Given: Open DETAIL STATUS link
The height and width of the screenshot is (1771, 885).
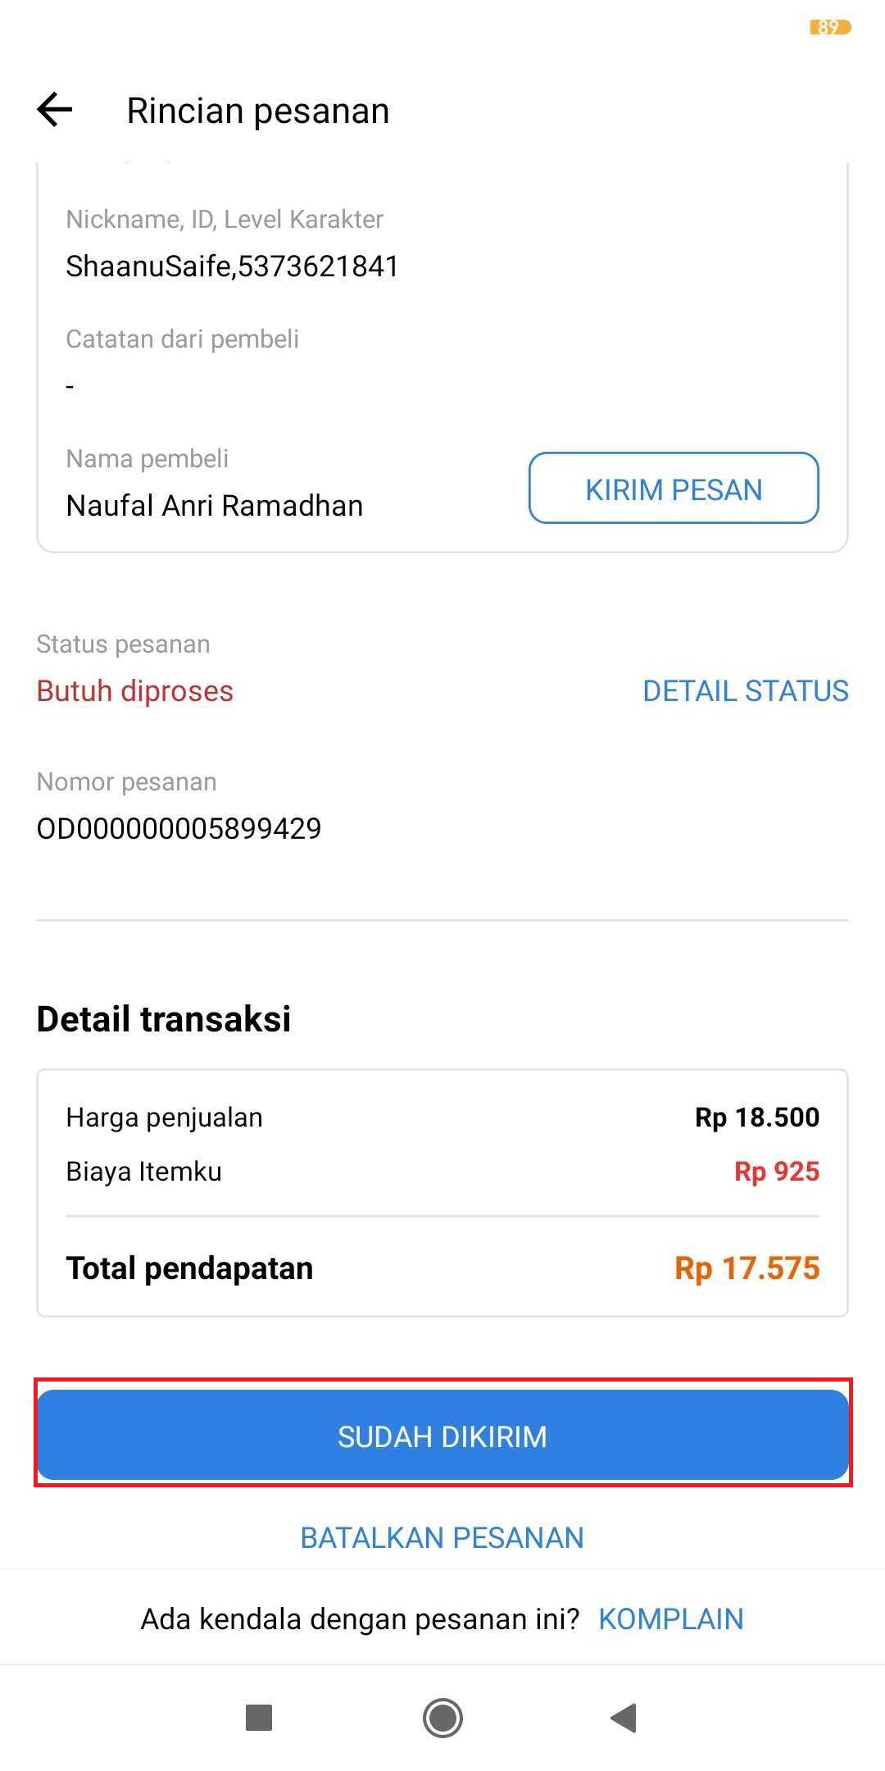Looking at the screenshot, I should tap(745, 691).
